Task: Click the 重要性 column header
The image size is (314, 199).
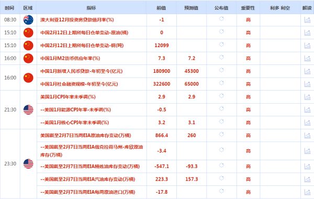Action: (x=248, y=8)
